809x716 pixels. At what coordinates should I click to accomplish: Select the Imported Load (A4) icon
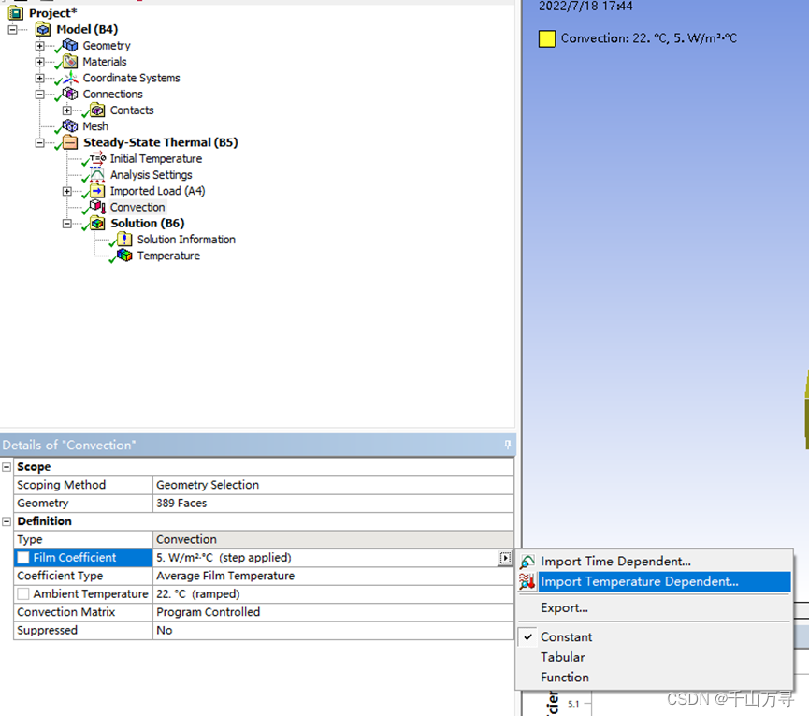point(97,190)
